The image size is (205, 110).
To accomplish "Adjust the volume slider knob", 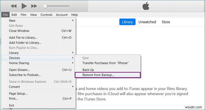I will click(45, 6).
